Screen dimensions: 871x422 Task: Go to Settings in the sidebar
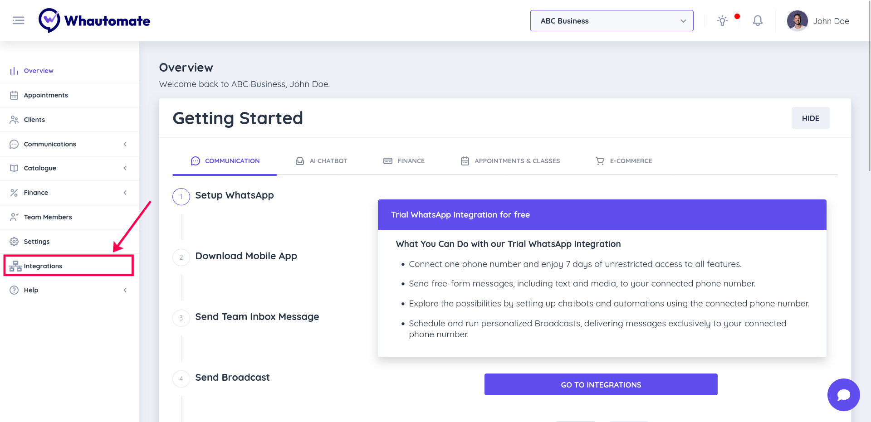tap(37, 242)
